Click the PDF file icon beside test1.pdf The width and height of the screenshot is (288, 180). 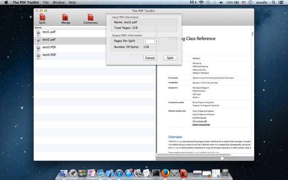click(x=38, y=33)
